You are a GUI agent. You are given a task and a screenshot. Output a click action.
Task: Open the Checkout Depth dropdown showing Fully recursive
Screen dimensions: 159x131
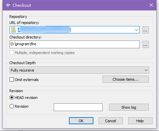pos(79,70)
